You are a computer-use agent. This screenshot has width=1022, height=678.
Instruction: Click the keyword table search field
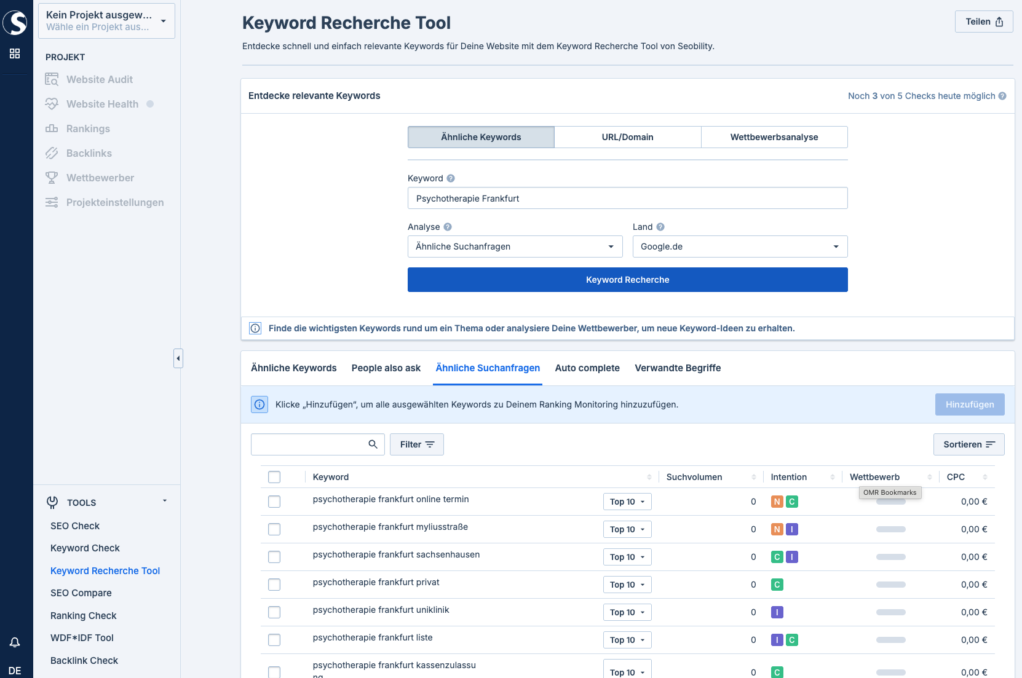[318, 444]
